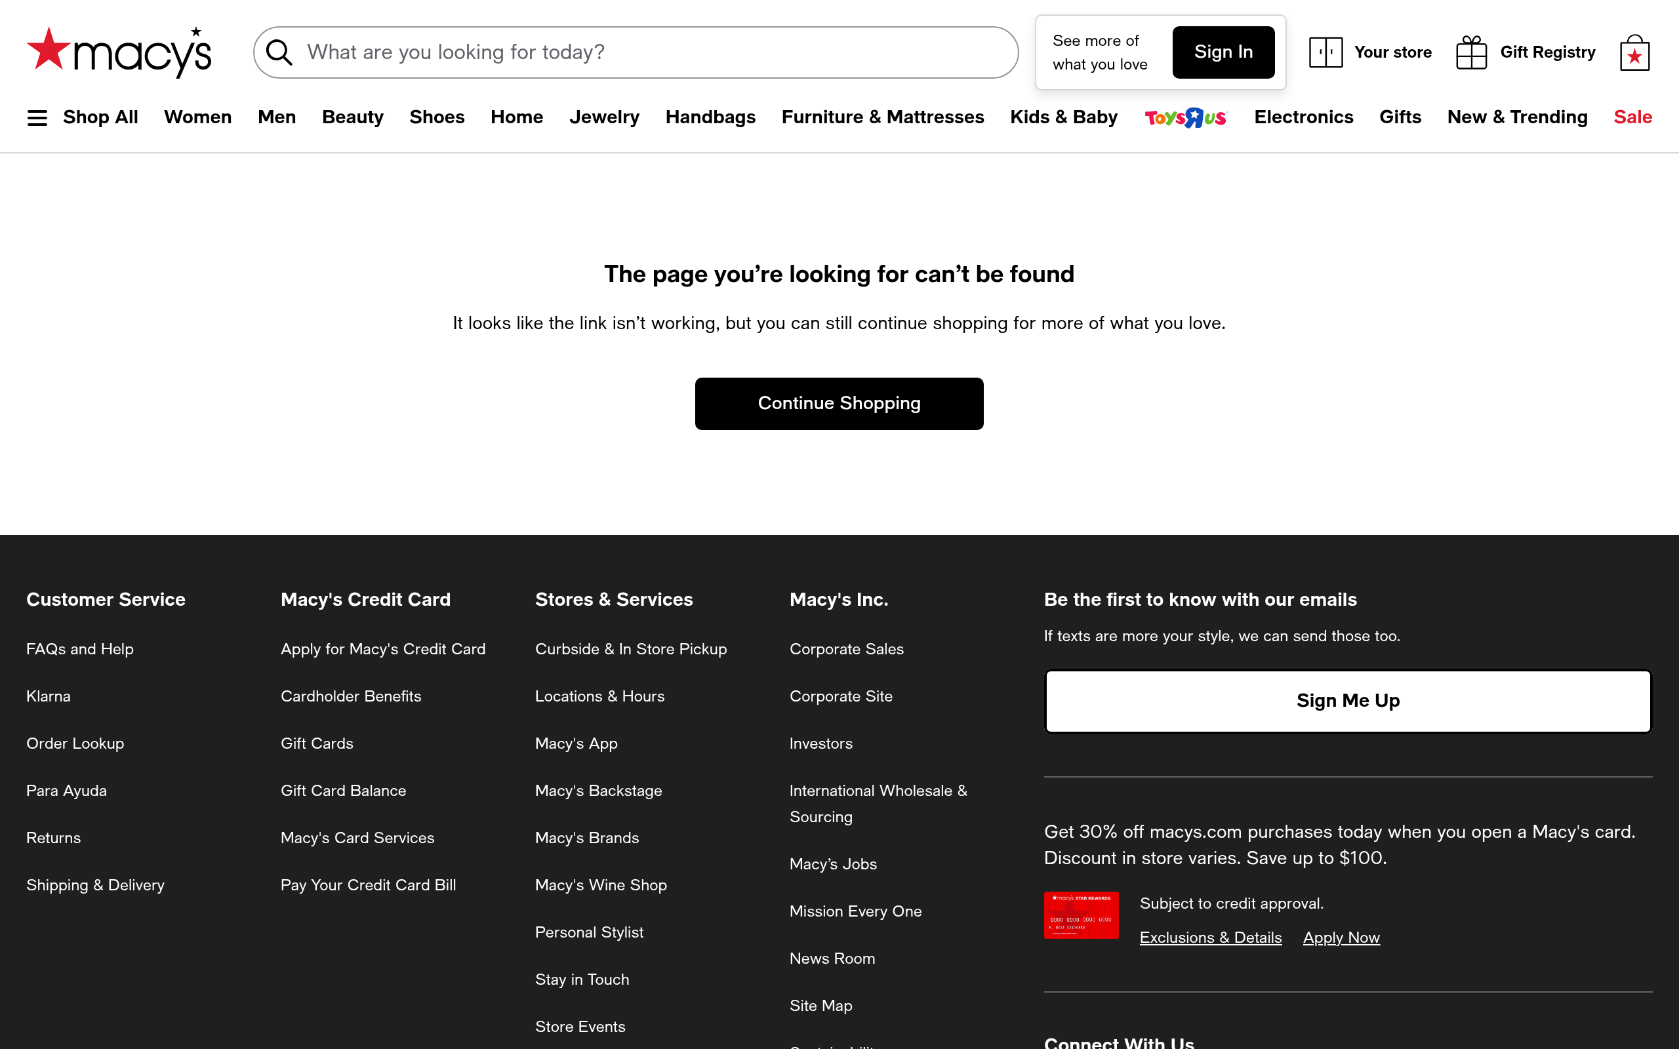Open the Electronics navigation menu
Screen dimensions: 1679x1049
pyautogui.click(x=1303, y=117)
